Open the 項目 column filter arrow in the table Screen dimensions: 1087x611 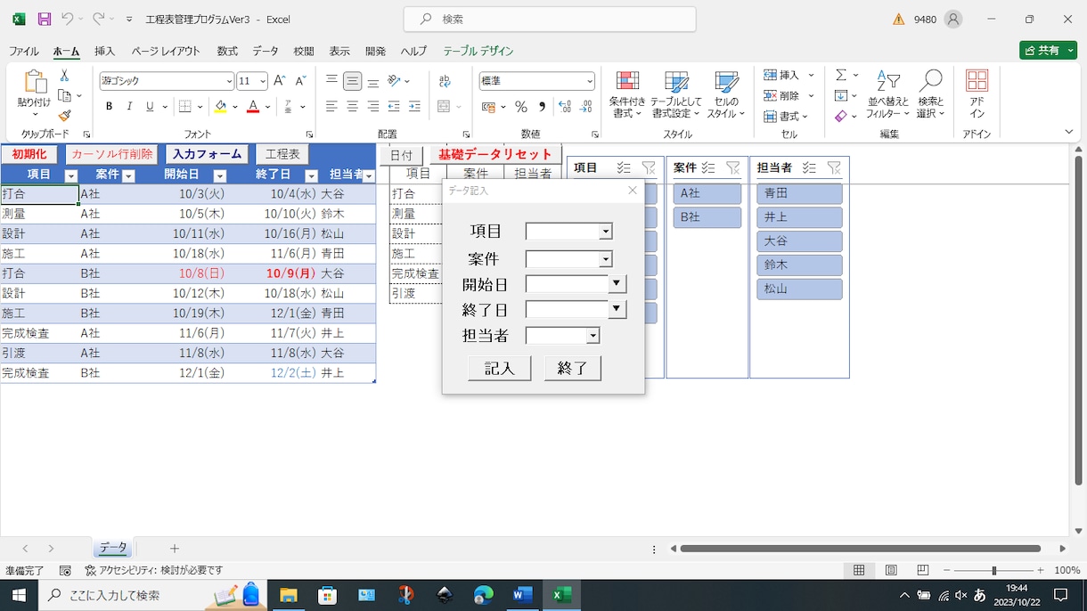71,175
